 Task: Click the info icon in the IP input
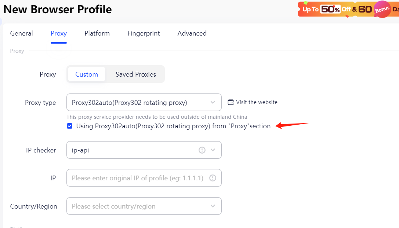(x=213, y=178)
